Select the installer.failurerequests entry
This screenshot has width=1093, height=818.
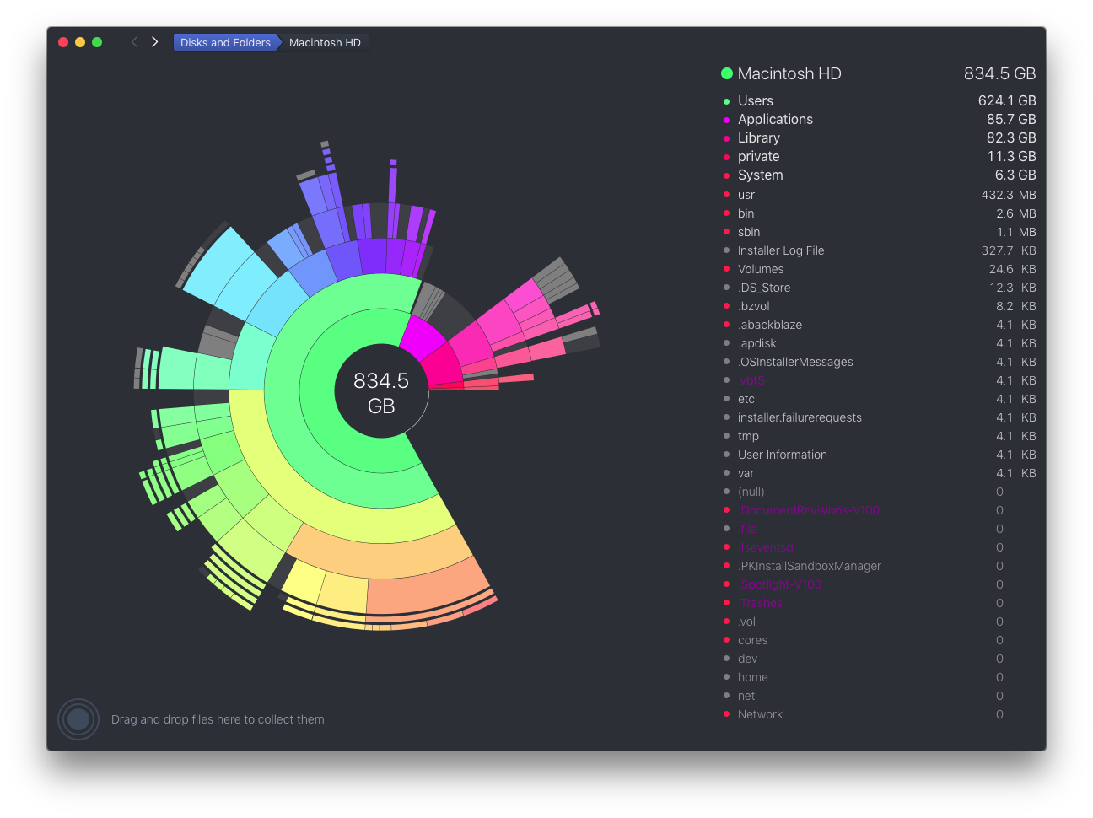[879, 417]
